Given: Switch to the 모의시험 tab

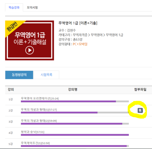Looking at the screenshot, I should coord(32,7).
